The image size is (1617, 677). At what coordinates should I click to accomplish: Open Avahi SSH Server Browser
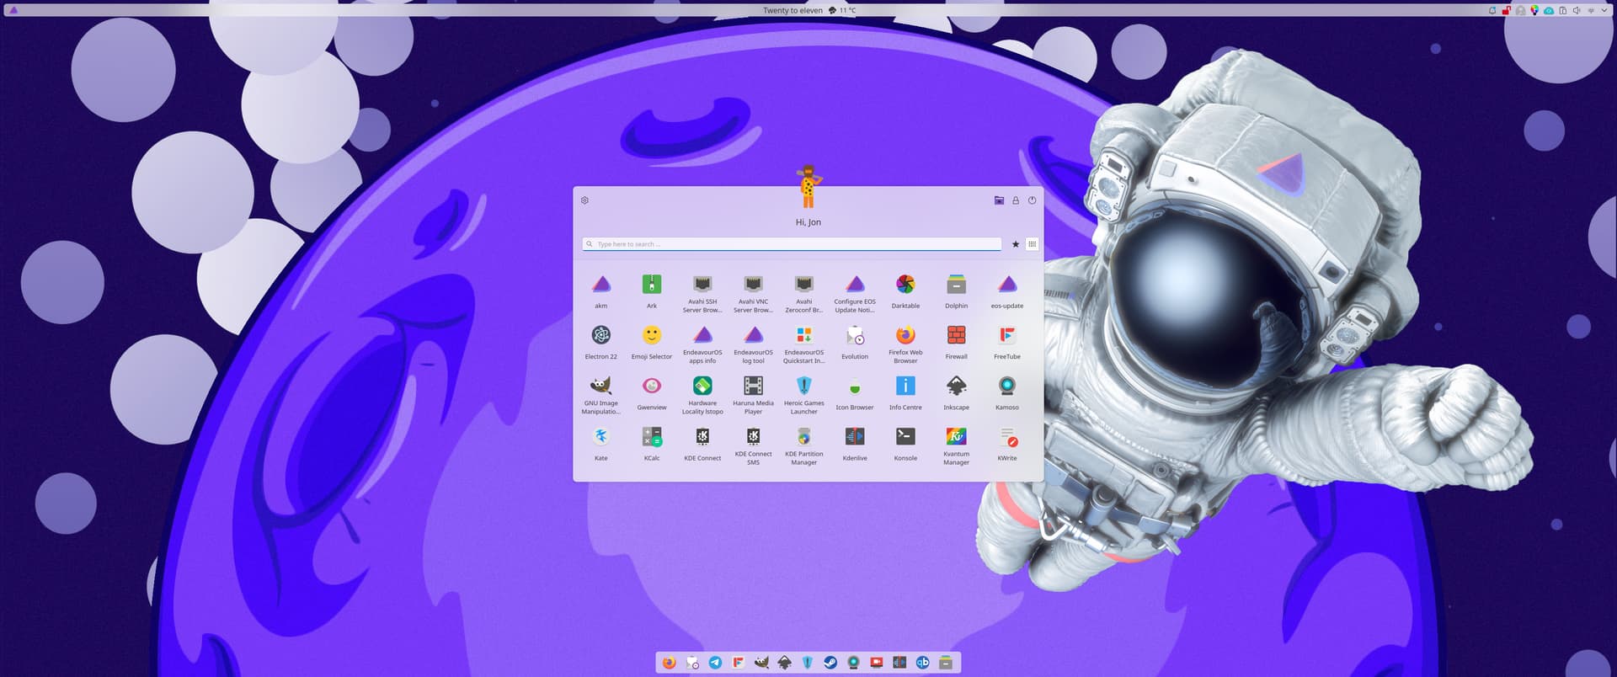click(702, 293)
